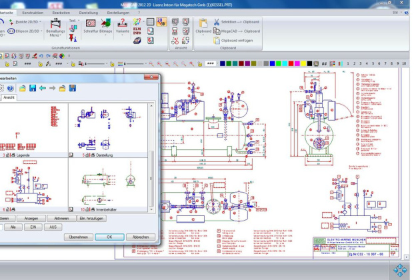Screen dimensions: 420x280
Task: Click the Abbrechen button
Action: click(141, 237)
